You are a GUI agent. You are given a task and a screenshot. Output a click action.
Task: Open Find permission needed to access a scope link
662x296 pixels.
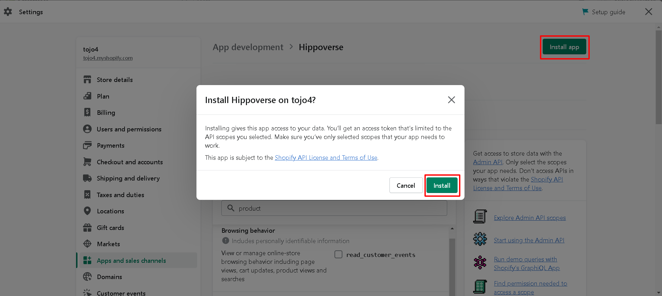pos(530,288)
